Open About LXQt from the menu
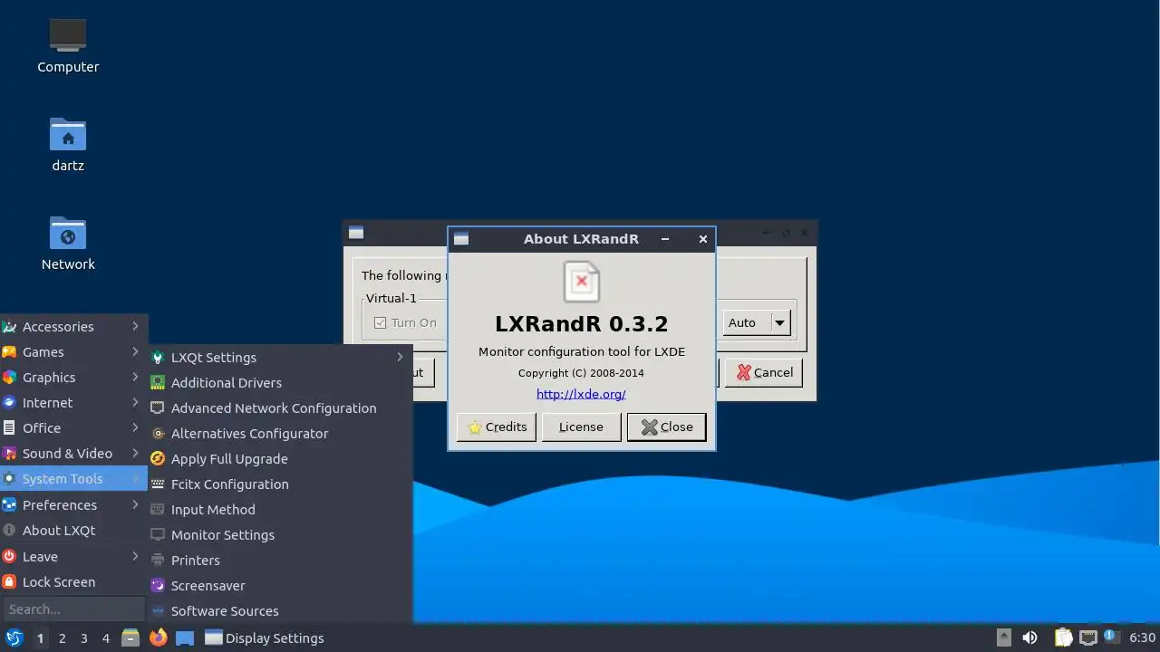Viewport: 1160px width, 652px height. 73,531
